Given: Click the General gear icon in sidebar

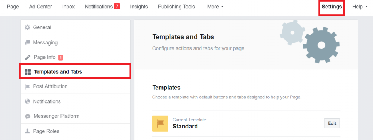Looking at the screenshot, I should [28, 27].
